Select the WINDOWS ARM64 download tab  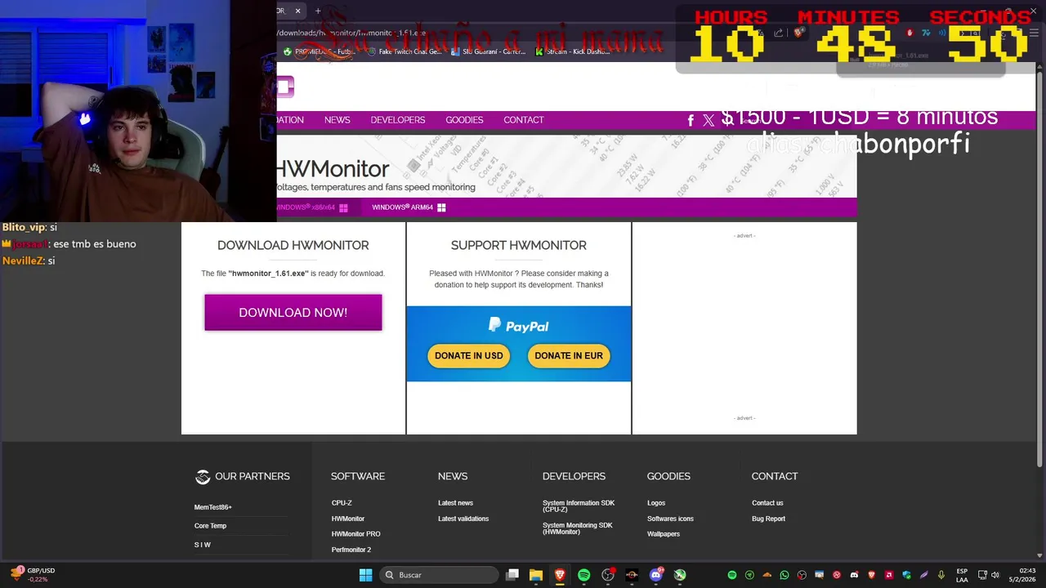point(409,207)
